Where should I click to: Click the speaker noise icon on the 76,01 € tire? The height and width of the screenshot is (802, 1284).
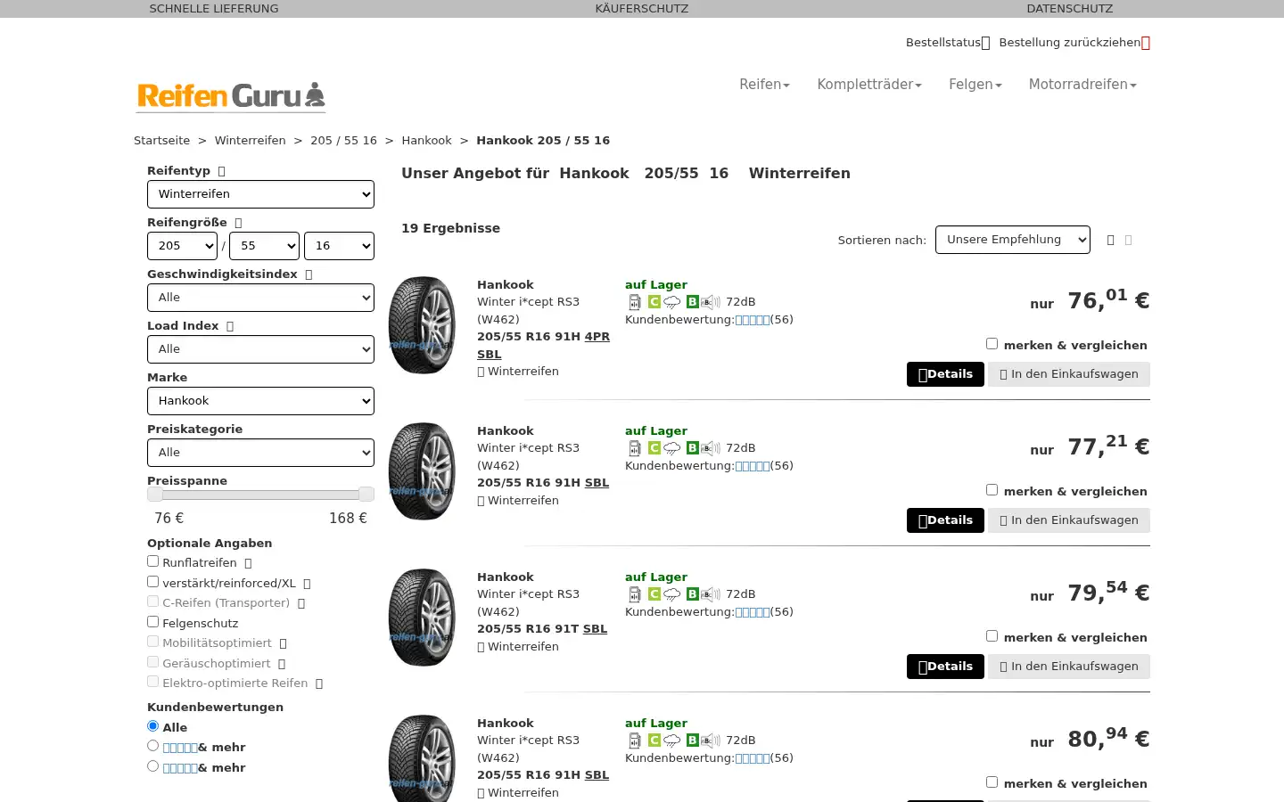pos(711,302)
